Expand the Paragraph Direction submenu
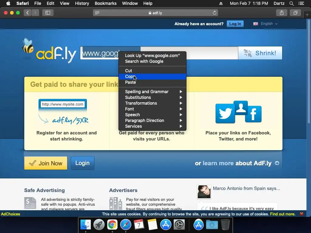The width and height of the screenshot is (311, 233). pos(152,120)
